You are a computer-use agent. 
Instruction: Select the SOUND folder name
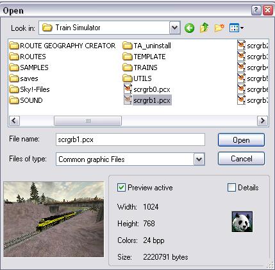pyautogui.click(x=31, y=100)
